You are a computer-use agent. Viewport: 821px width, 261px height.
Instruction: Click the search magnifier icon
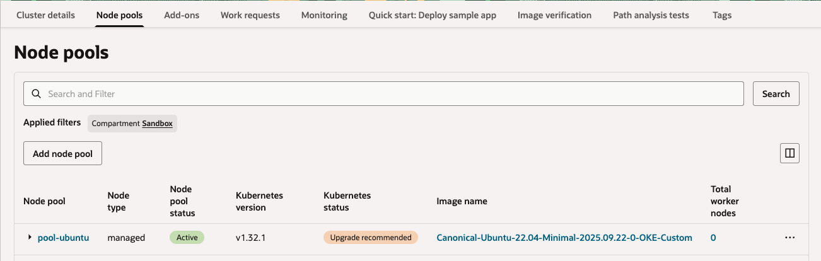click(37, 94)
